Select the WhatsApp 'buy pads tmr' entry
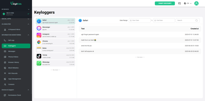 (x=55, y=63)
